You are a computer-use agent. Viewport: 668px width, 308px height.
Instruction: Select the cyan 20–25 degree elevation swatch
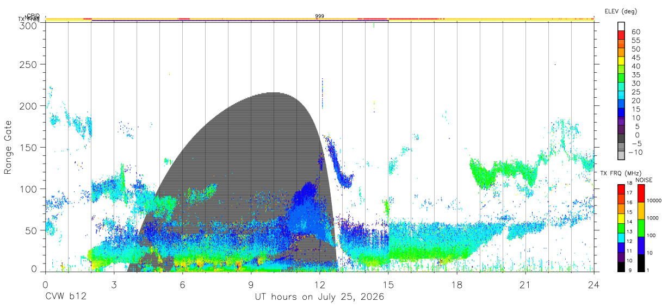[621, 96]
